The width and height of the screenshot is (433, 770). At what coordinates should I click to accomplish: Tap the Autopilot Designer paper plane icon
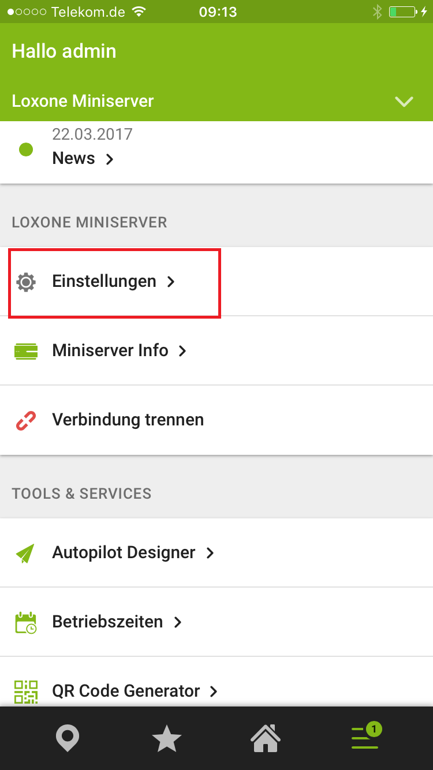(x=26, y=553)
